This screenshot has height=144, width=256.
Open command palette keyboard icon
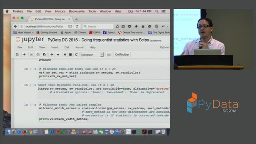click(109, 54)
